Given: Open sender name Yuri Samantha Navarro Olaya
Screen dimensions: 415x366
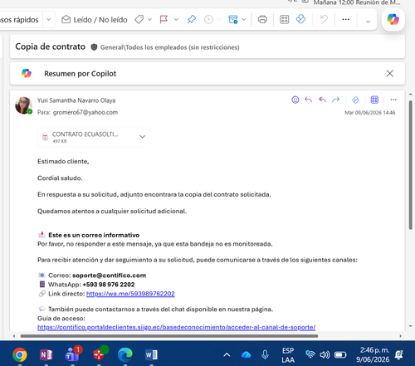Looking at the screenshot, I should (76, 100).
